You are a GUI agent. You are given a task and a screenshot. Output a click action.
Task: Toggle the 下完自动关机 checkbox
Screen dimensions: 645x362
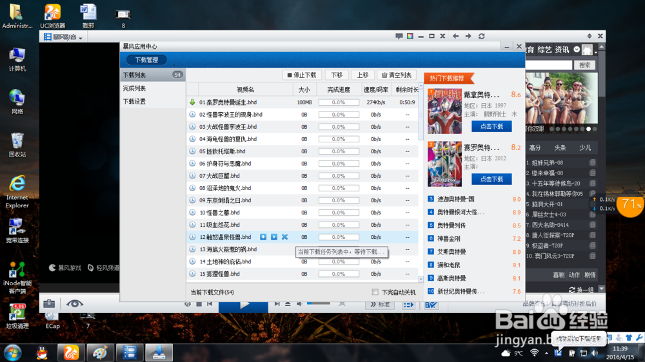[x=375, y=292]
